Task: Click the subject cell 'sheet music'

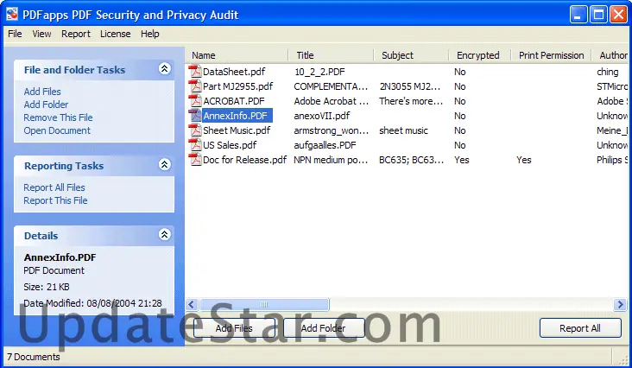Action: [x=403, y=130]
